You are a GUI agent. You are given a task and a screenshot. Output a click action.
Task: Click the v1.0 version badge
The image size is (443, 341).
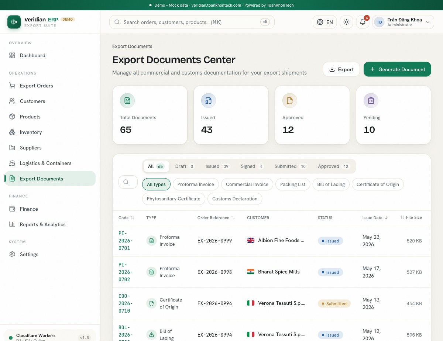pyautogui.click(x=85, y=338)
